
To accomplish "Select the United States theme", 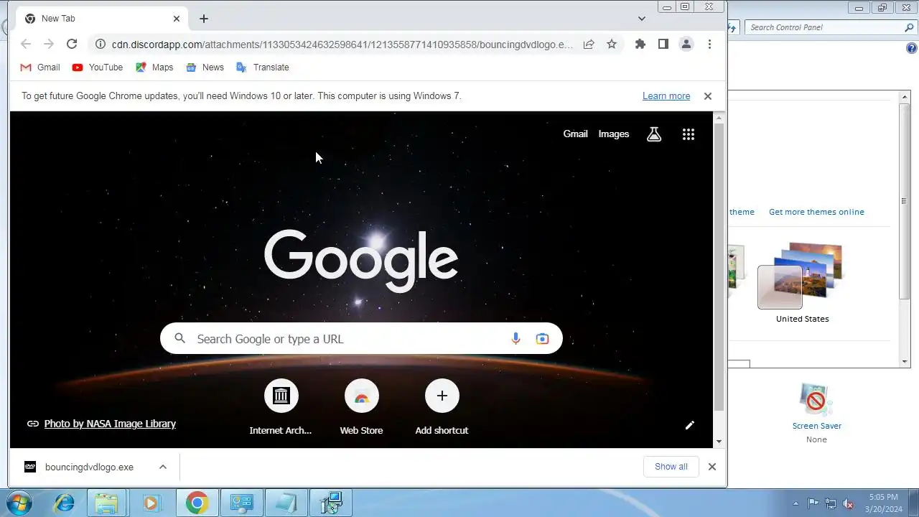I will (802, 284).
